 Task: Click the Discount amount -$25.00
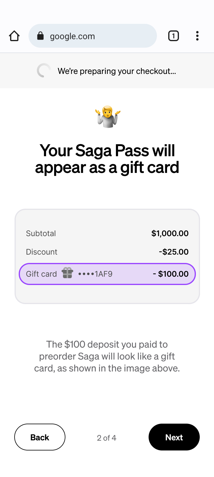click(174, 252)
